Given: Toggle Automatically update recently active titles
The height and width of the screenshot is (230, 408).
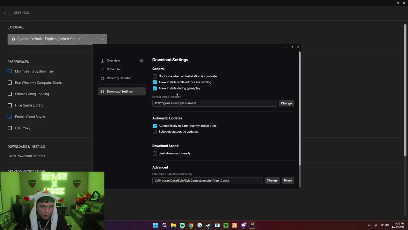Looking at the screenshot, I should point(155,126).
